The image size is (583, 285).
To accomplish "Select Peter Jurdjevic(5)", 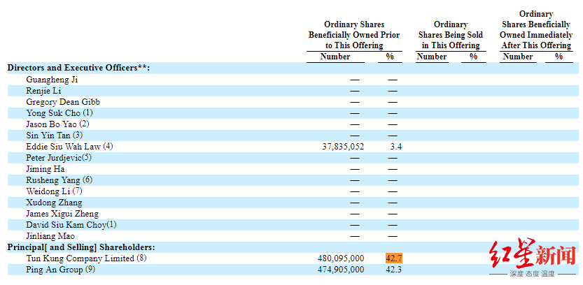I will [59, 157].
